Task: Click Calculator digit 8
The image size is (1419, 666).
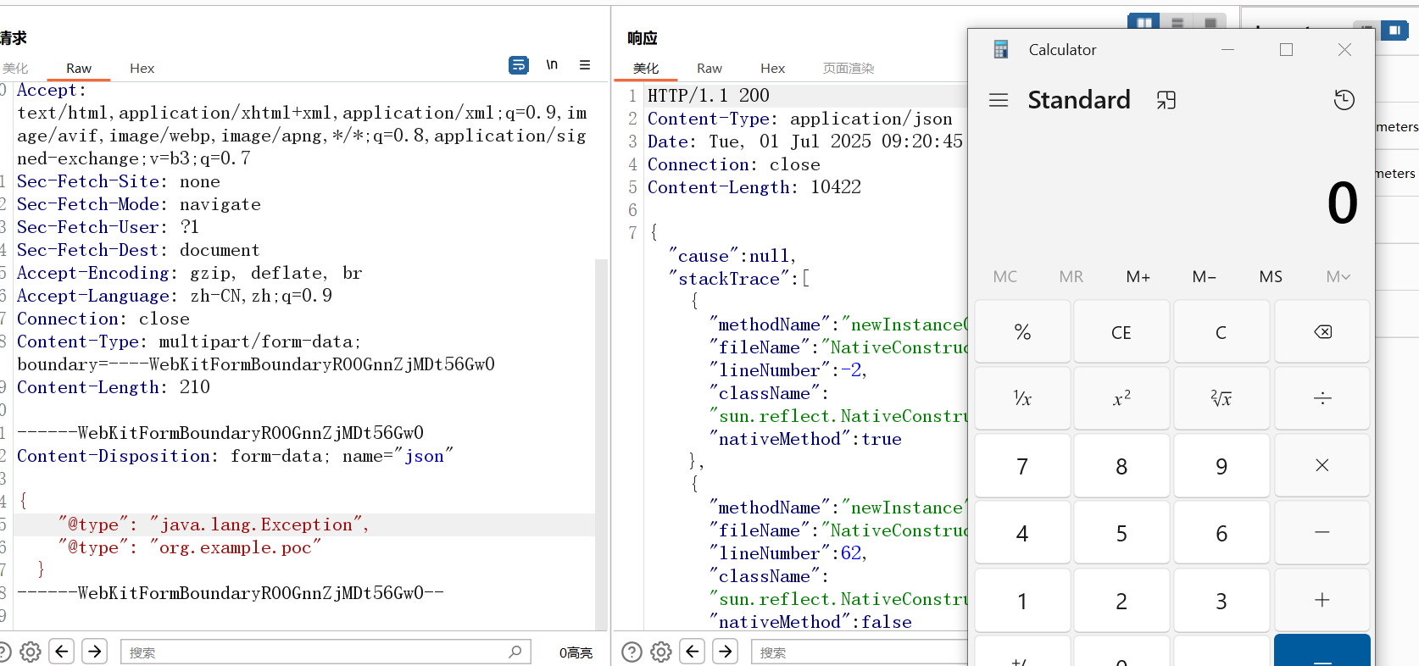Action: (1121, 465)
